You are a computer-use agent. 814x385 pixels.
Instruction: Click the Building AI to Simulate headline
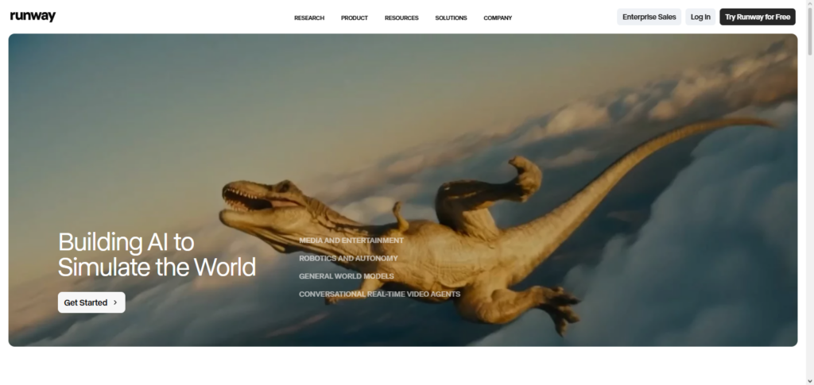(157, 254)
